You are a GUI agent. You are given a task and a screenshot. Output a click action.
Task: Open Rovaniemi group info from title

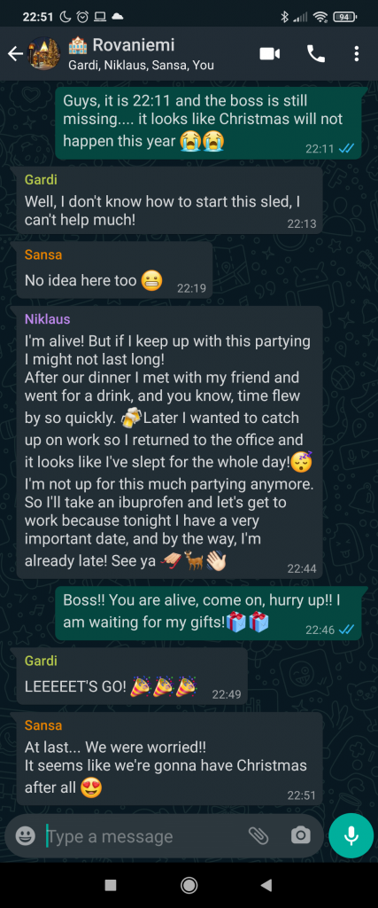[x=133, y=45]
